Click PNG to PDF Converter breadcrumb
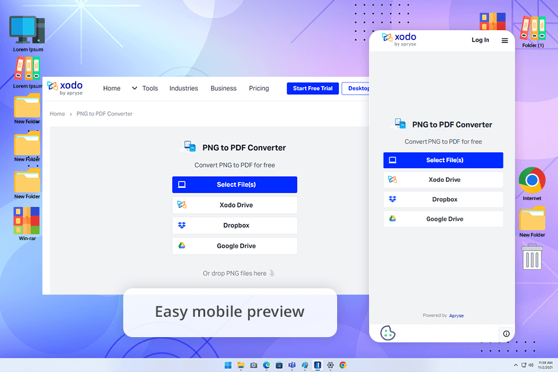The image size is (558, 372). tap(105, 114)
